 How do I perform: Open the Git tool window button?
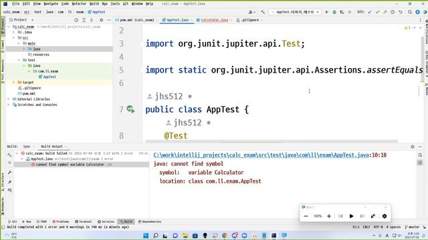coord(13,222)
